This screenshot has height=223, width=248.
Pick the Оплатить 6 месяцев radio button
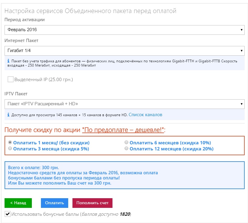pyautogui.click(x=126, y=143)
